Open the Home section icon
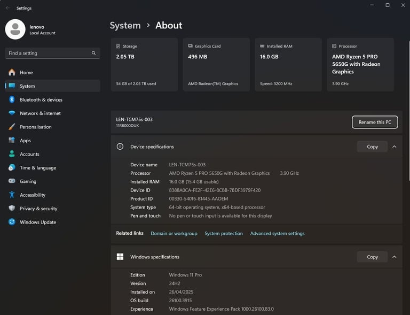 coord(12,72)
